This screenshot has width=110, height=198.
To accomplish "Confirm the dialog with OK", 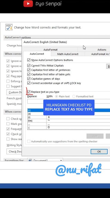I will click(x=99, y=152).
